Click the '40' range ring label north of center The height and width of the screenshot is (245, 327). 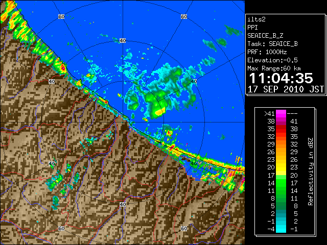tap(123, 41)
